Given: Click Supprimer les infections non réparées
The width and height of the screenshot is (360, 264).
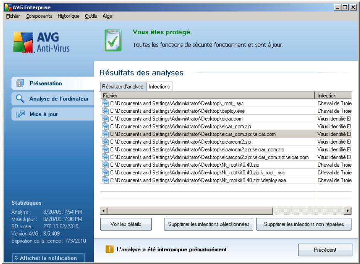Looking at the screenshot, I should point(304,224).
